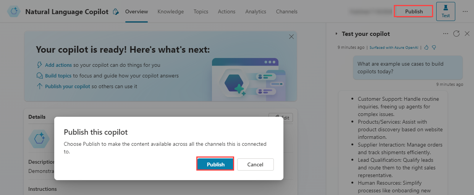The image size is (474, 195).
Task: Click the 'Publish this copilot' dialog heading
Action: point(95,132)
